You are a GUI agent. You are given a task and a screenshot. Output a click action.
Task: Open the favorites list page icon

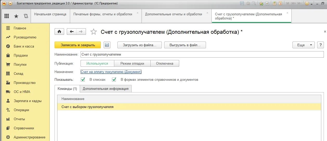point(268,3)
